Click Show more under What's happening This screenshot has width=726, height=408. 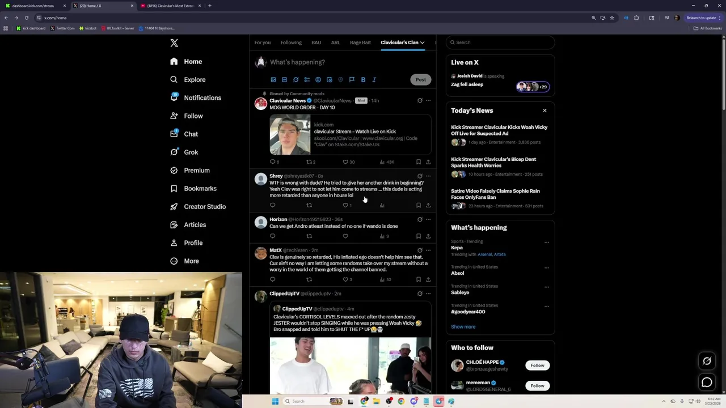(x=463, y=326)
